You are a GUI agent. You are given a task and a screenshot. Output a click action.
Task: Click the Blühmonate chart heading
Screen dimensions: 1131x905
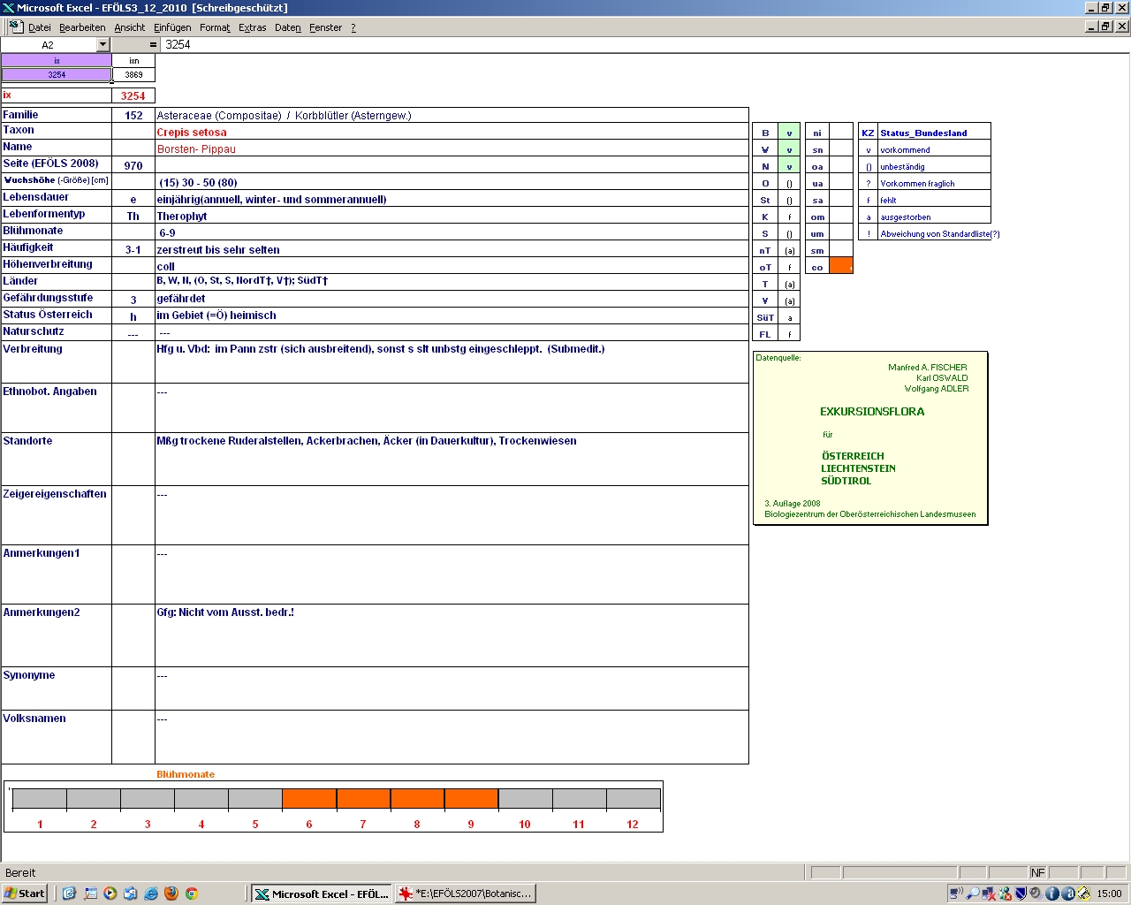(x=186, y=774)
